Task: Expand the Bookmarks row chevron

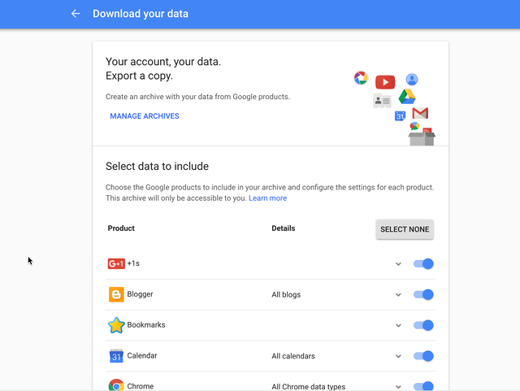Action: point(398,326)
